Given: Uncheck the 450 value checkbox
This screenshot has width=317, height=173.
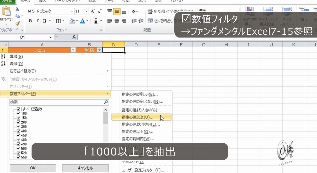Looking at the screenshot, I should click(x=18, y=136).
